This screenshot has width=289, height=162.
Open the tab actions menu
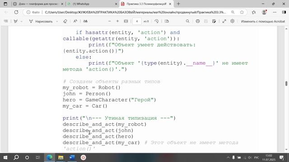click(5, 4)
